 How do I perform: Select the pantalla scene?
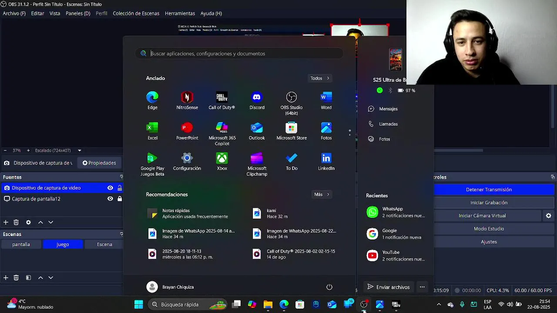(x=21, y=244)
